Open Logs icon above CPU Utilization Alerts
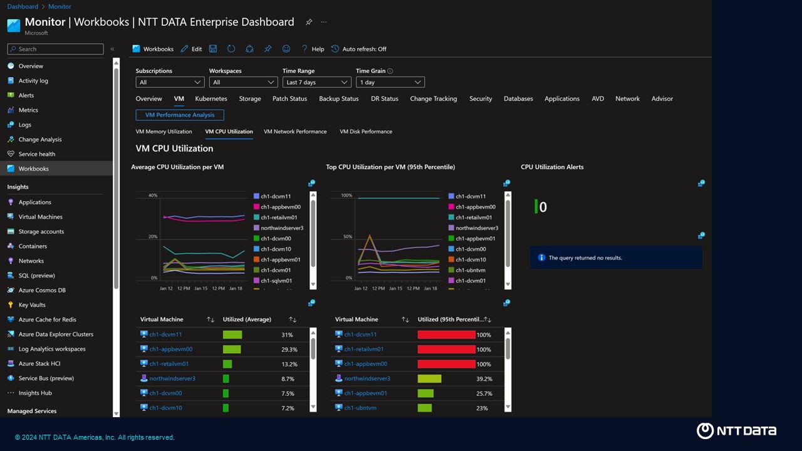The width and height of the screenshot is (802, 451). click(x=701, y=184)
